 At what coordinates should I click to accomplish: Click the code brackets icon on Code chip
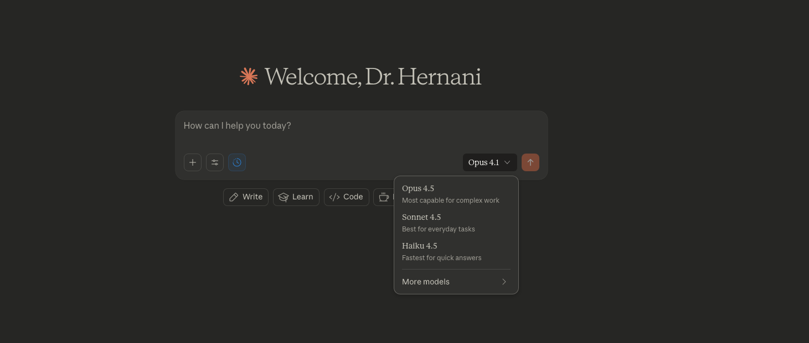[334, 197]
